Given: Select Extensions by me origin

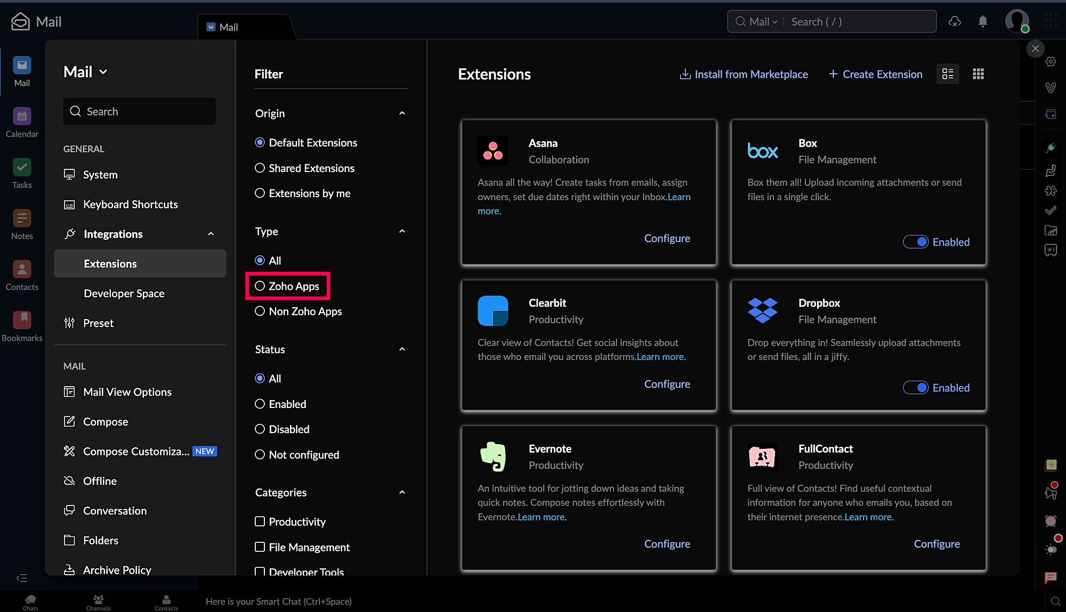Looking at the screenshot, I should (x=303, y=193).
